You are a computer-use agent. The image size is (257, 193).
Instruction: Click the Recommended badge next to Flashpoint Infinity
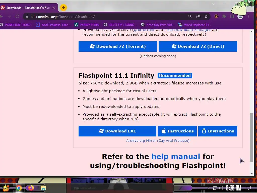pyautogui.click(x=175, y=76)
